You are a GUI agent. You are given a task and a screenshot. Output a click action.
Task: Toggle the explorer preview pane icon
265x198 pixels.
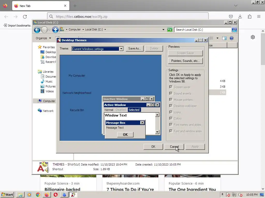224,38
